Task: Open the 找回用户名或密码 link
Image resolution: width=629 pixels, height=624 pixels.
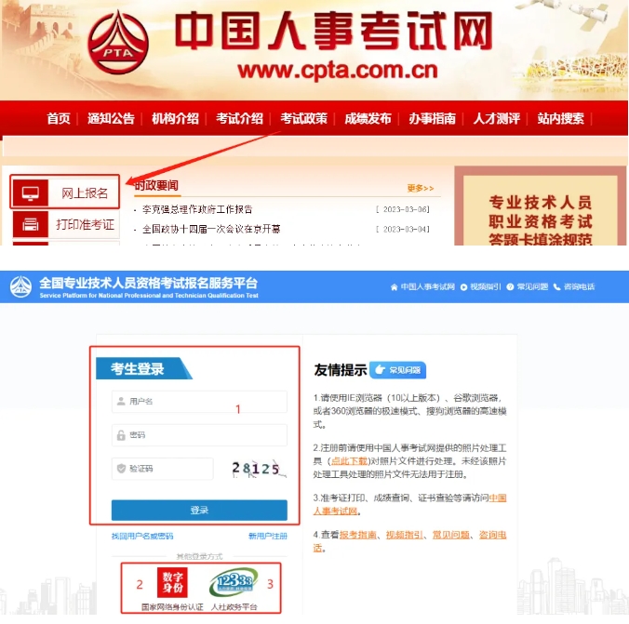Action: click(142, 536)
